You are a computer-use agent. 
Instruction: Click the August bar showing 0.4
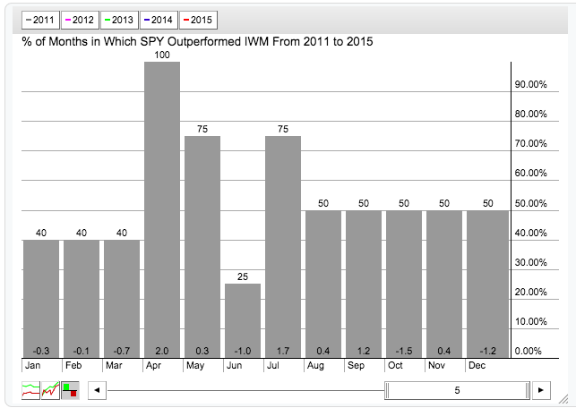tap(323, 284)
